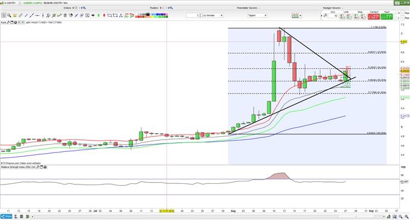410x220 pixels.
Task: Open the Monate units dropdown
Action: (x=213, y=16)
